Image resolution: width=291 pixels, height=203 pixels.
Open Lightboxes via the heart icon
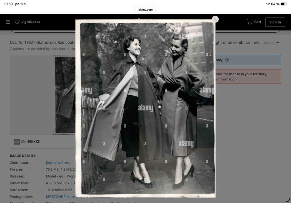[x=17, y=22]
